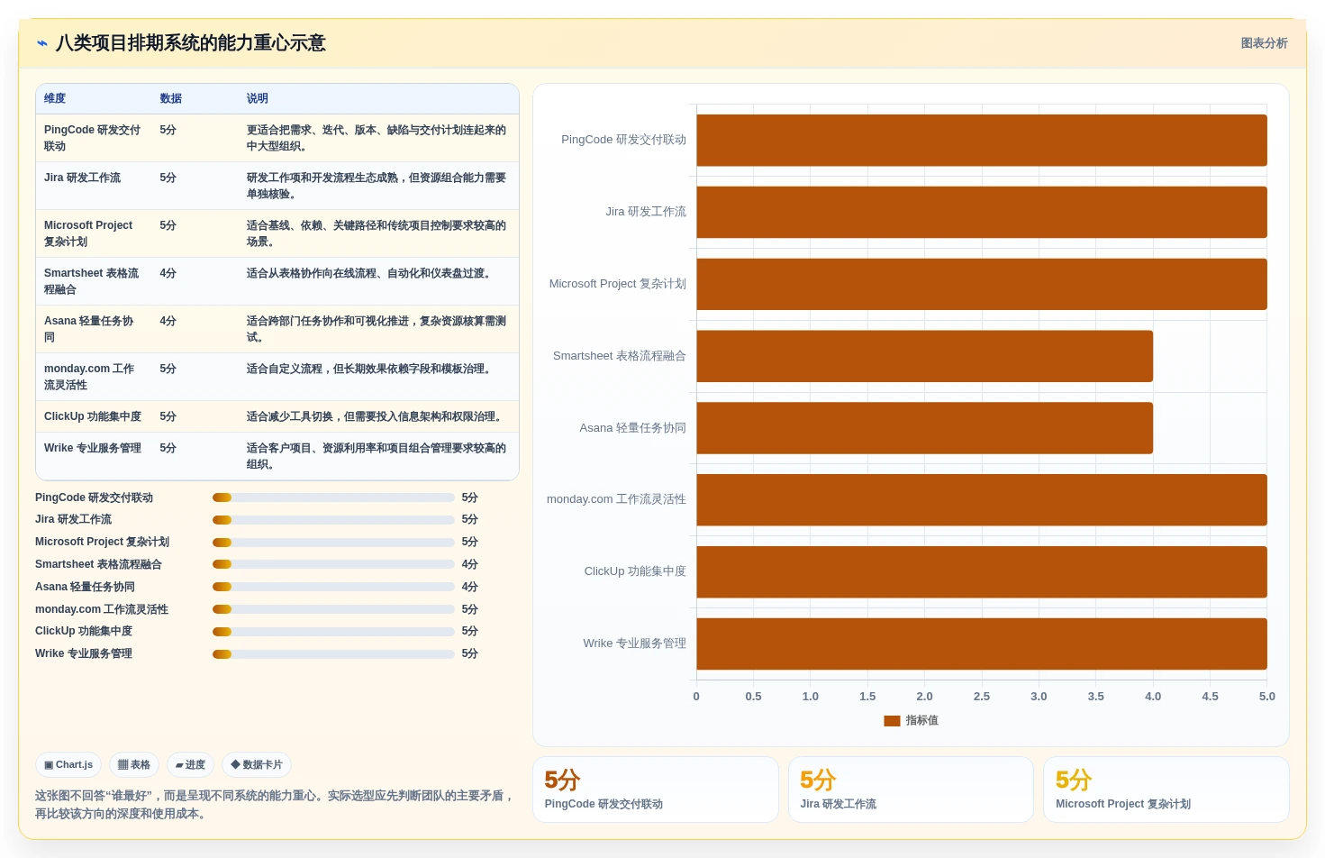The width and height of the screenshot is (1325, 858).
Task: Click the x-axis label 5.0
Action: click(1267, 697)
